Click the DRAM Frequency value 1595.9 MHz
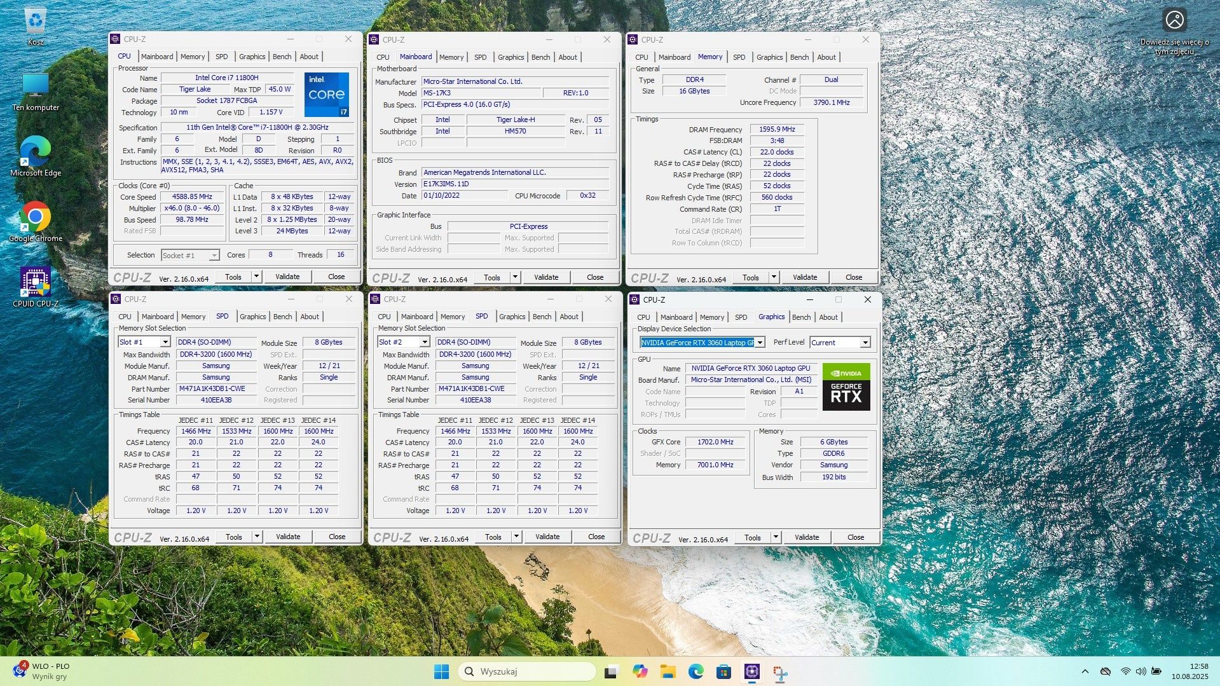 coord(777,129)
